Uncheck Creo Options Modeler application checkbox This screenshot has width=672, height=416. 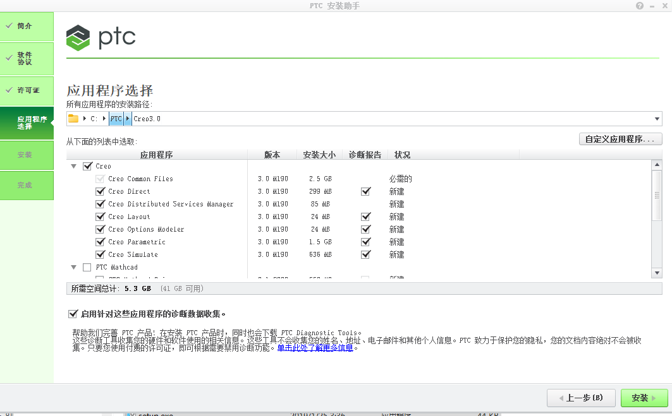(x=101, y=229)
